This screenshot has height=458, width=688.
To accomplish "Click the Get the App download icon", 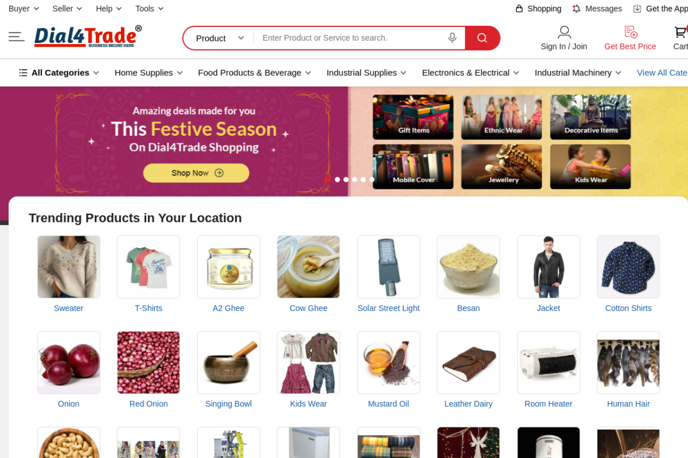I will [637, 9].
